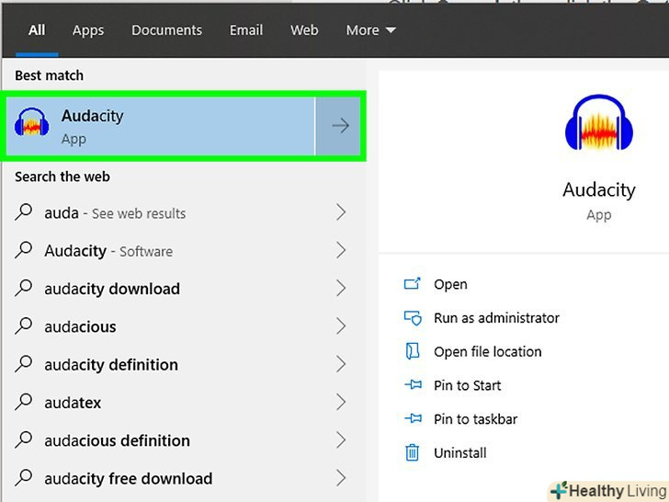Click the Open file location icon
The width and height of the screenshot is (669, 502).
coord(412,351)
